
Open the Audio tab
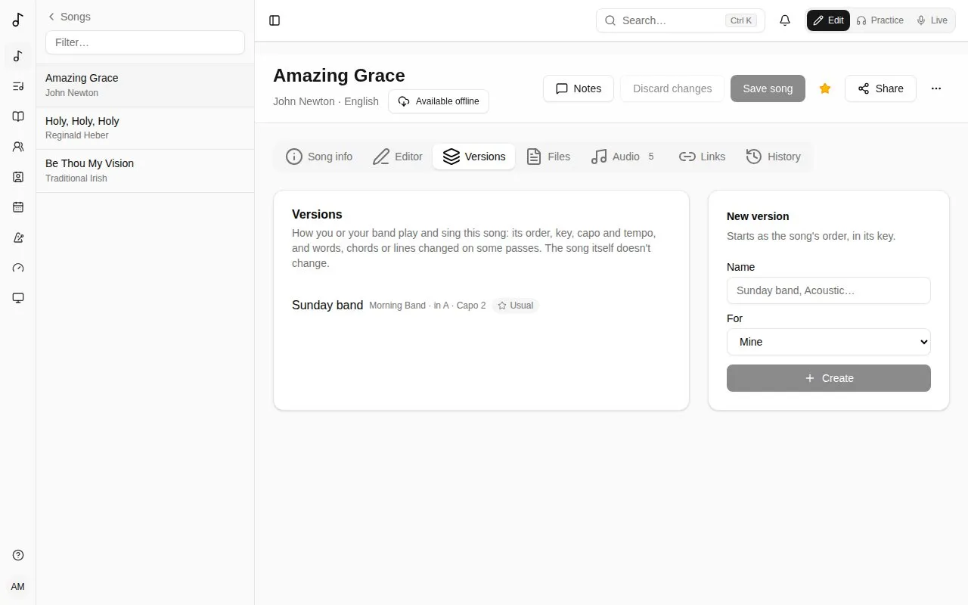pyautogui.click(x=623, y=157)
